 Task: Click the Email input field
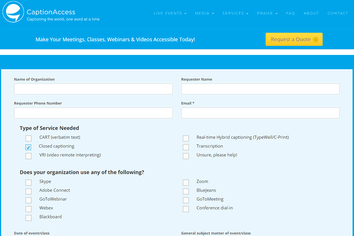coord(260,113)
